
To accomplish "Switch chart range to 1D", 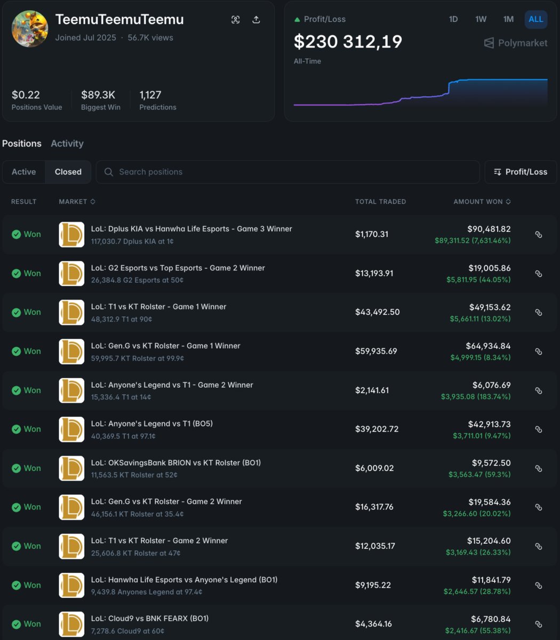I will 453,19.
